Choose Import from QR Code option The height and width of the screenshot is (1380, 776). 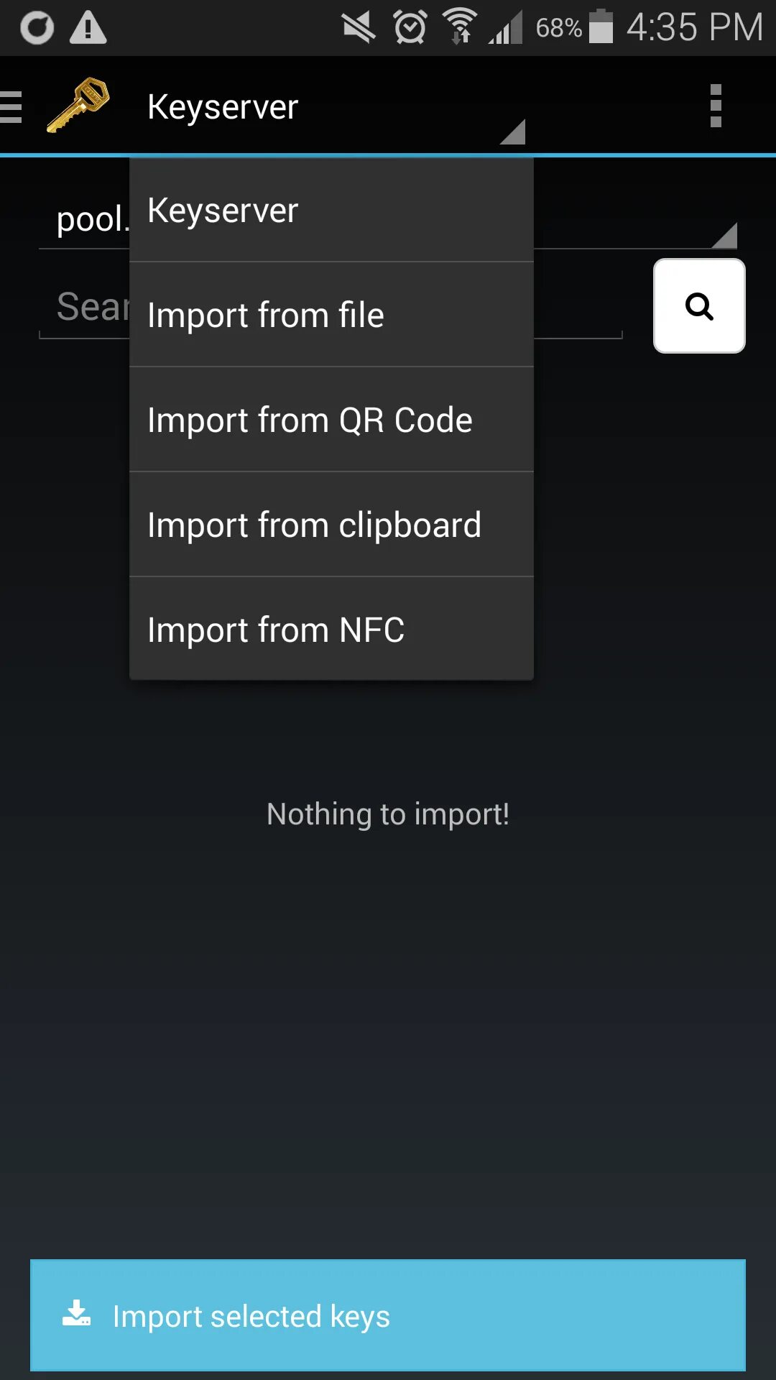331,420
